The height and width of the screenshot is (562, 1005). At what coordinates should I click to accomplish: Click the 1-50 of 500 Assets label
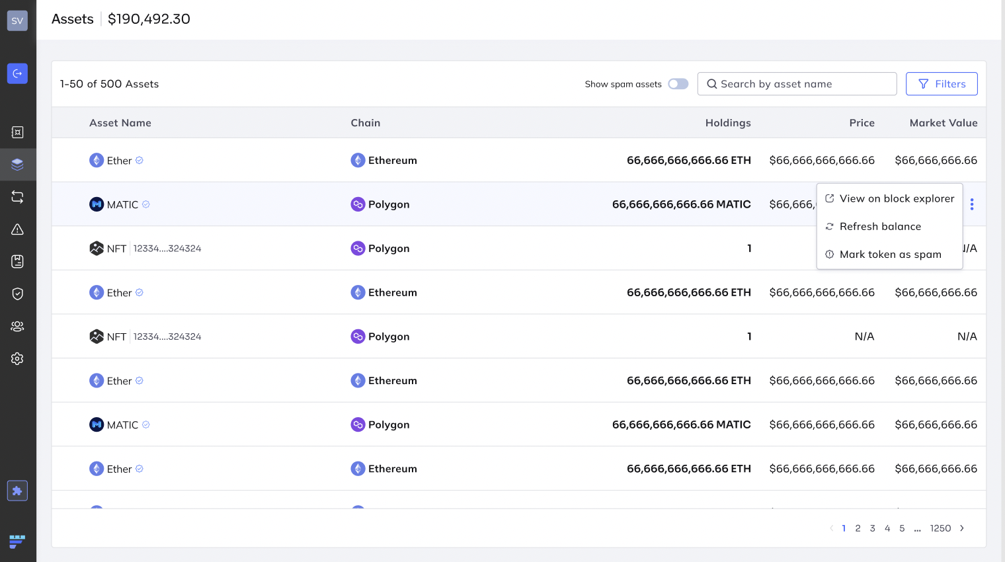(110, 84)
